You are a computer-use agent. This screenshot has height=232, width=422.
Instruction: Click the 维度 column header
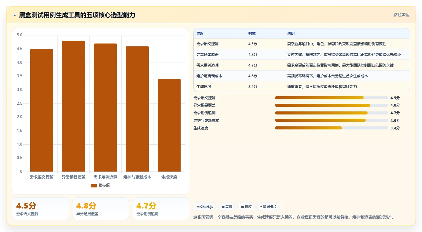click(200, 33)
